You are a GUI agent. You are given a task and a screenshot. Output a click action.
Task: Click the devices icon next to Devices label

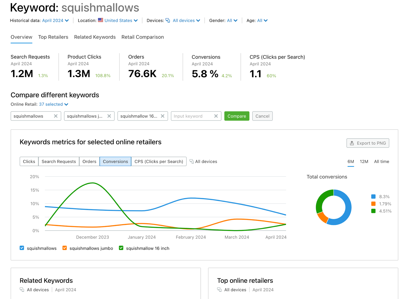click(x=168, y=21)
